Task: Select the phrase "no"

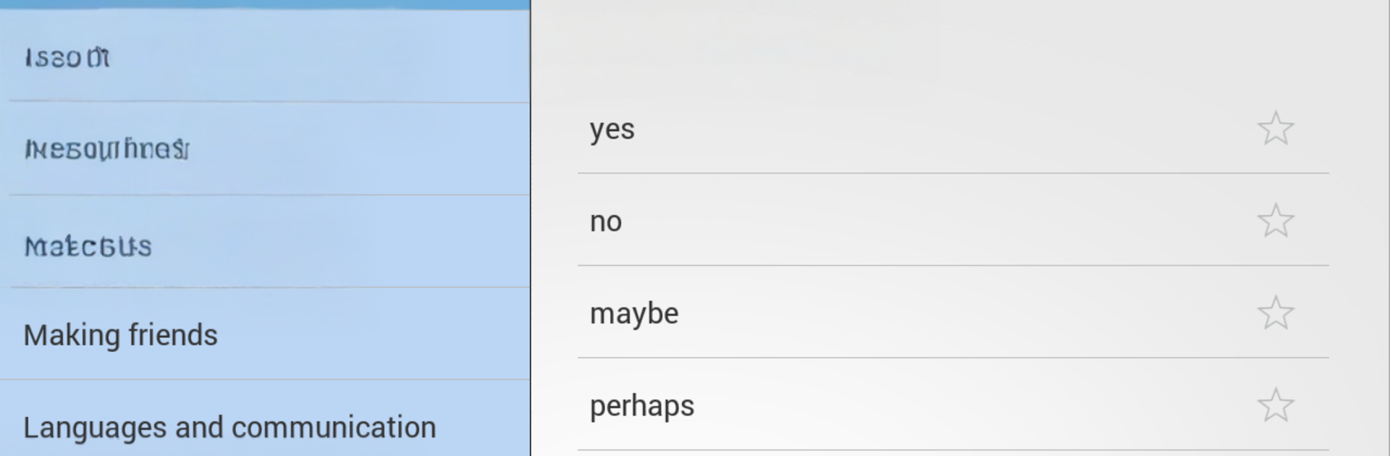Action: point(606,221)
